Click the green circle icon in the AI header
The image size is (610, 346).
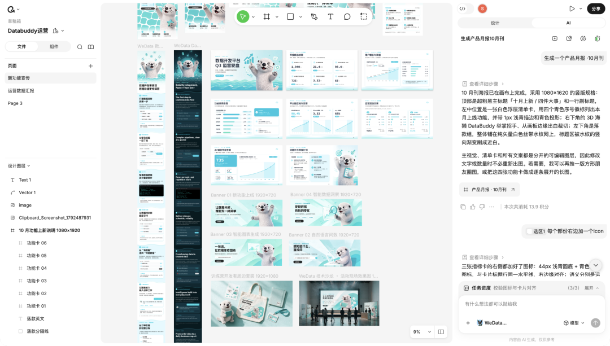pos(598,38)
